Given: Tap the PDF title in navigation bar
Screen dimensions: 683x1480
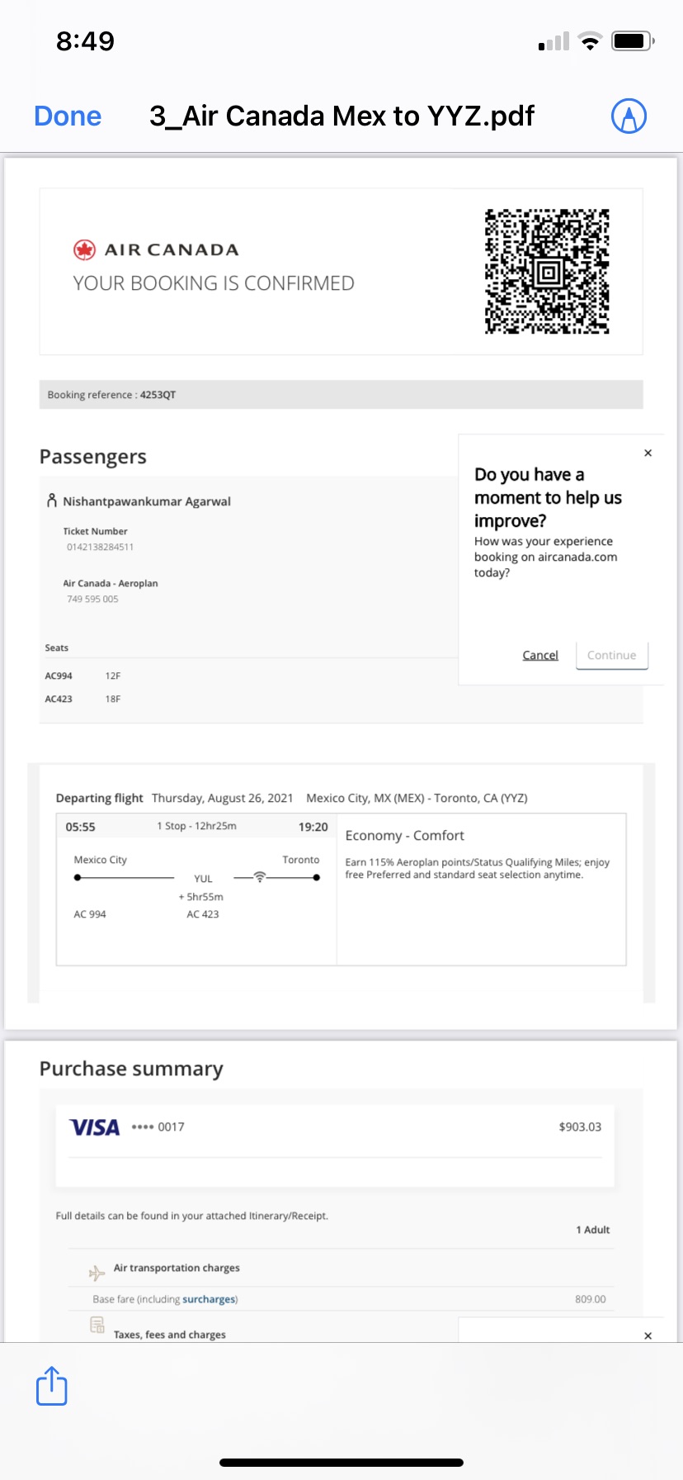Looking at the screenshot, I should coord(341,116).
